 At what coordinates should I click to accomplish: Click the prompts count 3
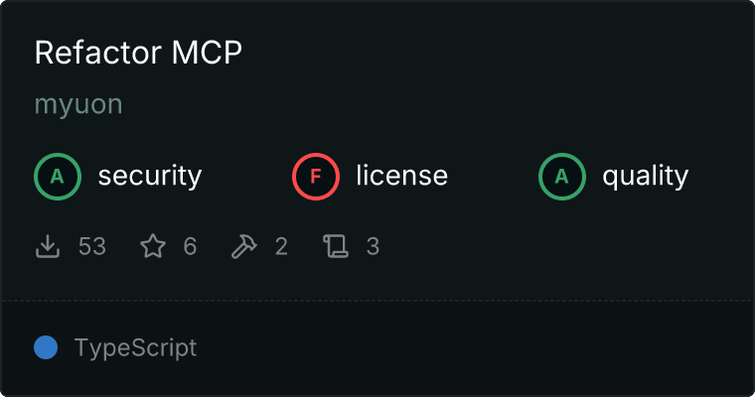pos(373,246)
